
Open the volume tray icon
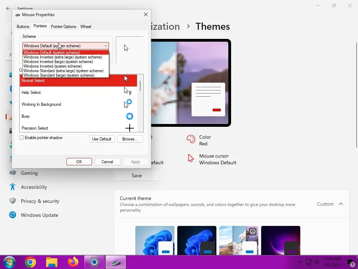tap(317, 262)
